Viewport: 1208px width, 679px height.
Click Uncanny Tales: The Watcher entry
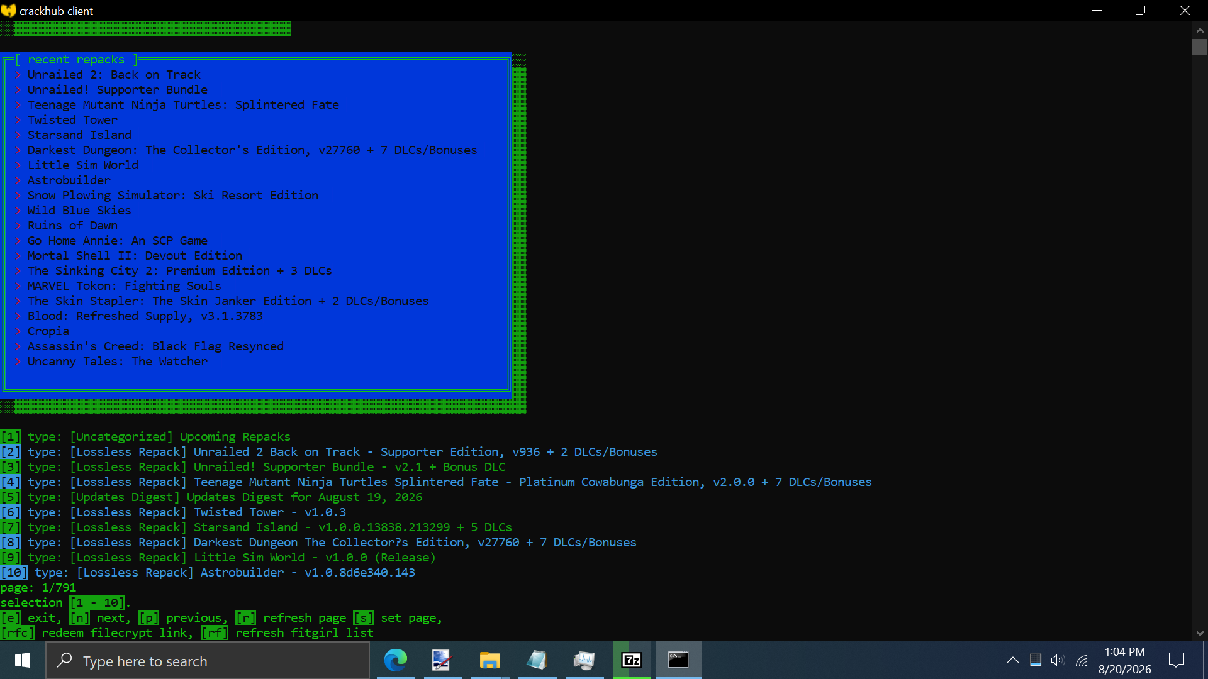tap(117, 362)
